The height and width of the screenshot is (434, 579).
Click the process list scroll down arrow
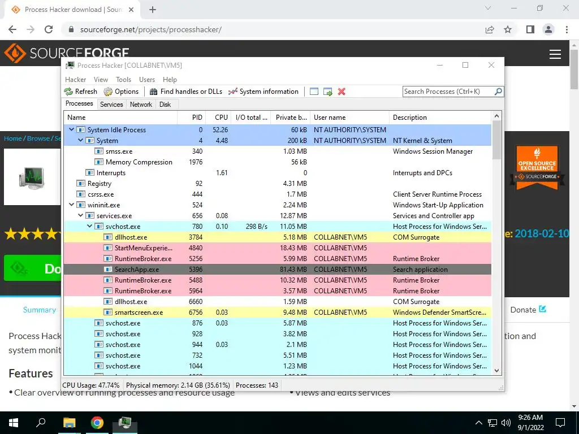tap(496, 371)
